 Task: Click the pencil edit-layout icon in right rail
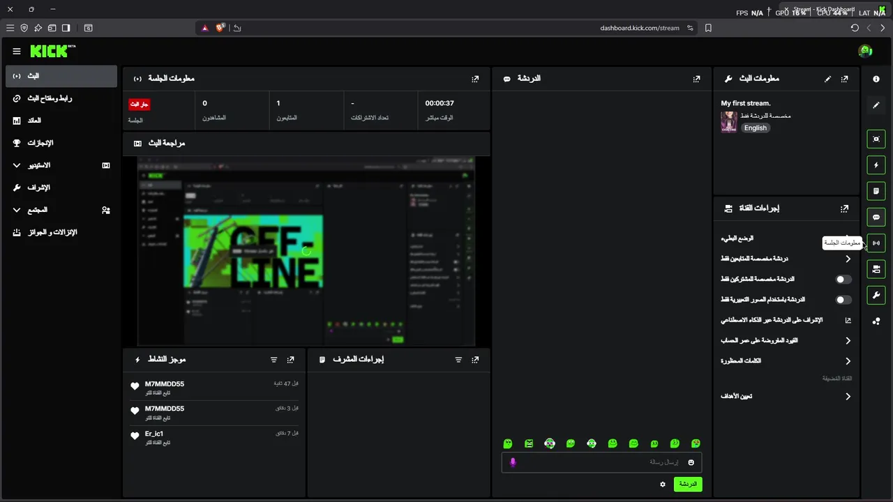click(876, 105)
